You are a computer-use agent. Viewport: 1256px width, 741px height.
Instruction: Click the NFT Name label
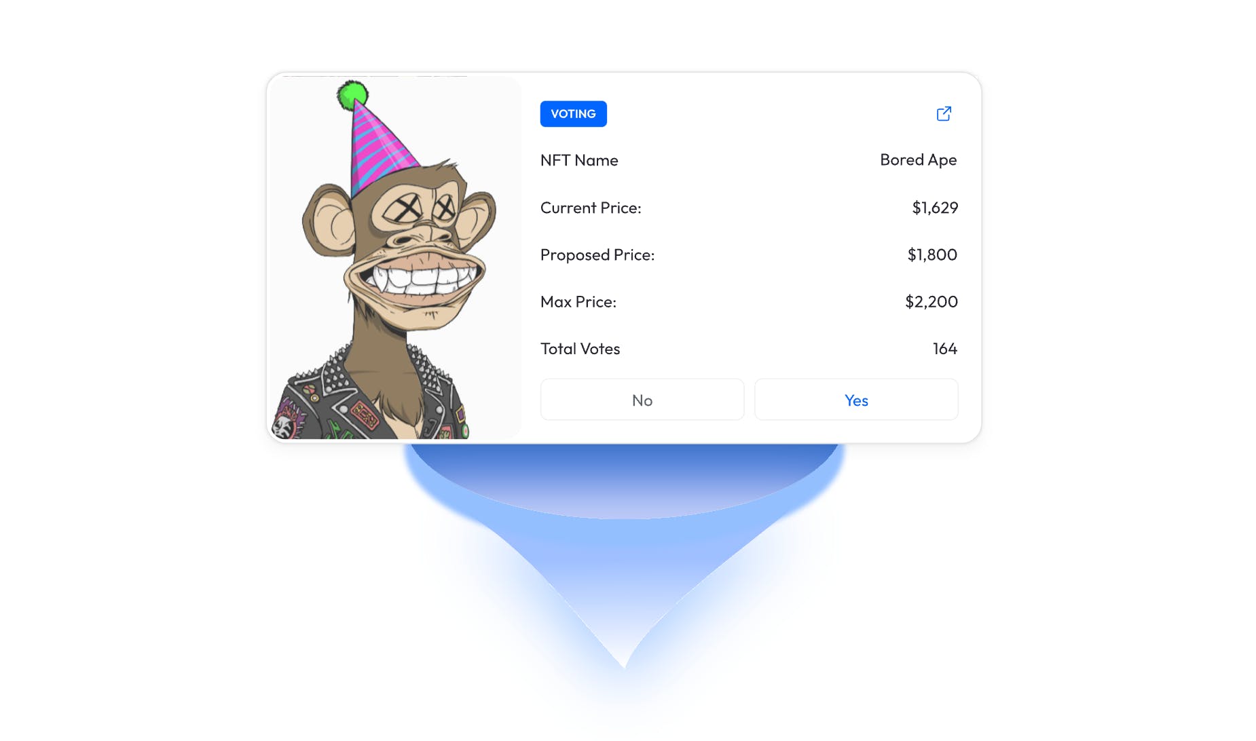[579, 160]
